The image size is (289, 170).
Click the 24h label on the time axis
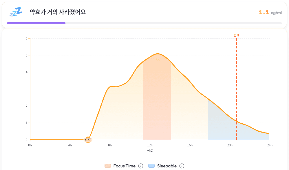point(270,145)
